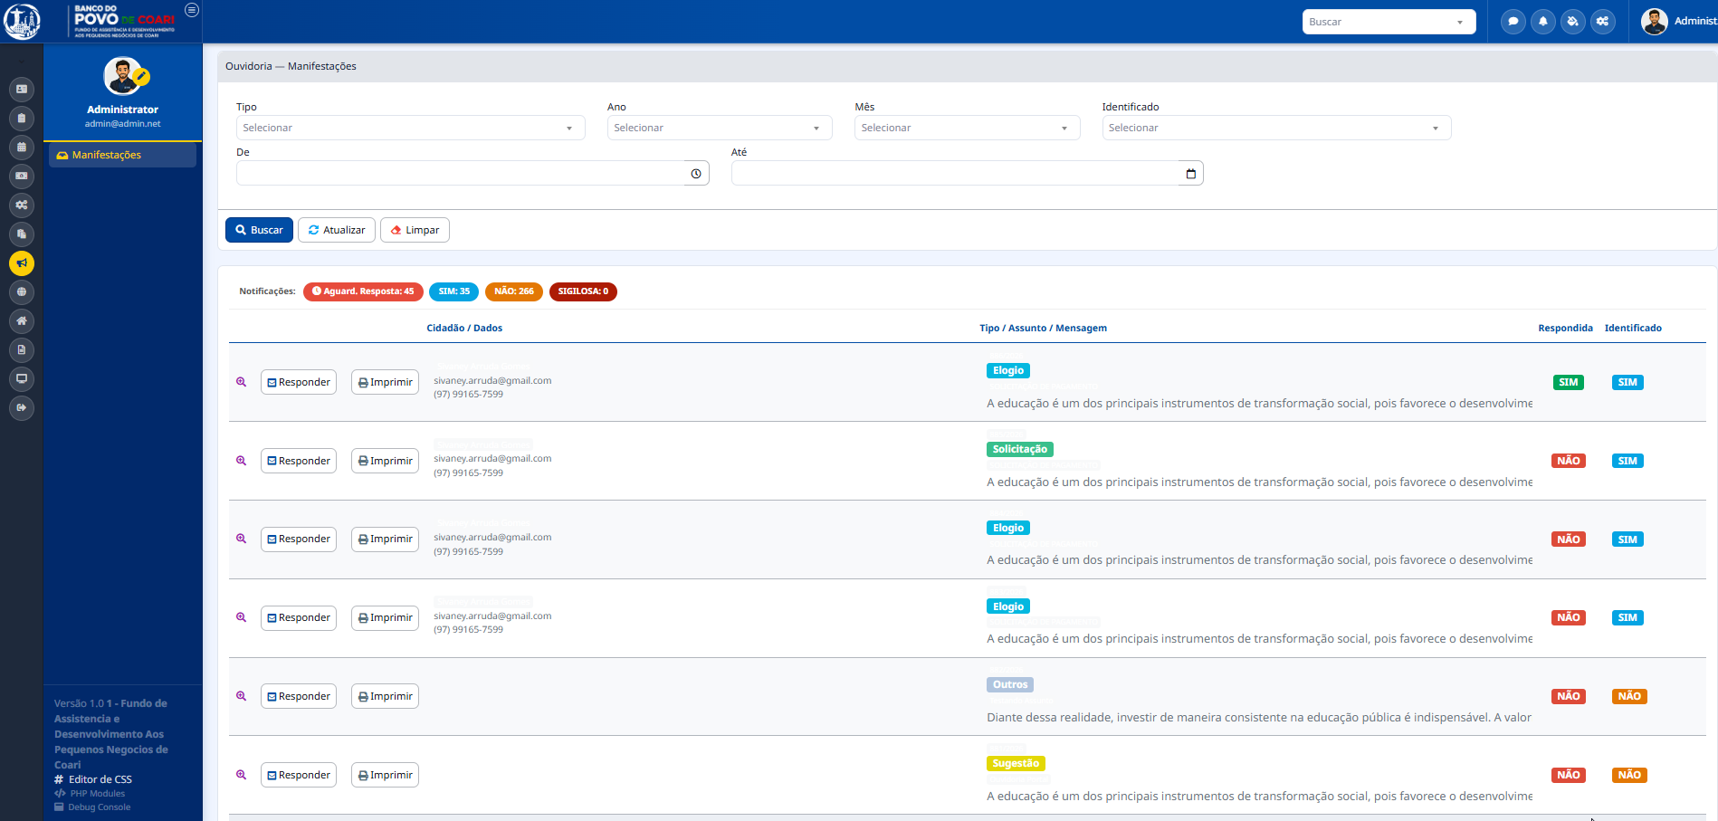Open the money bill sidebar icon

[22, 176]
